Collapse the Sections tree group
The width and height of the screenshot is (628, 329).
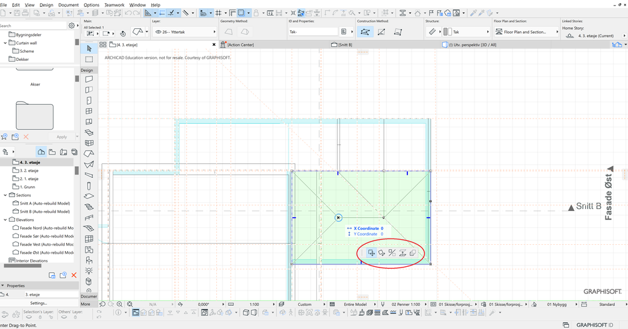(x=6, y=195)
